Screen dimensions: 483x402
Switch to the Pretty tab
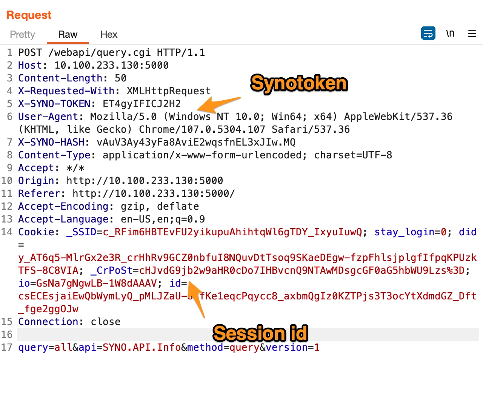tap(22, 34)
